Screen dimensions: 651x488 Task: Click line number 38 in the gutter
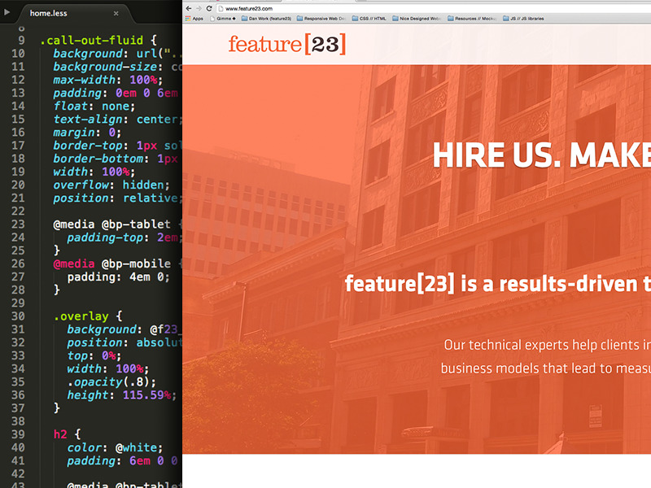coord(18,421)
